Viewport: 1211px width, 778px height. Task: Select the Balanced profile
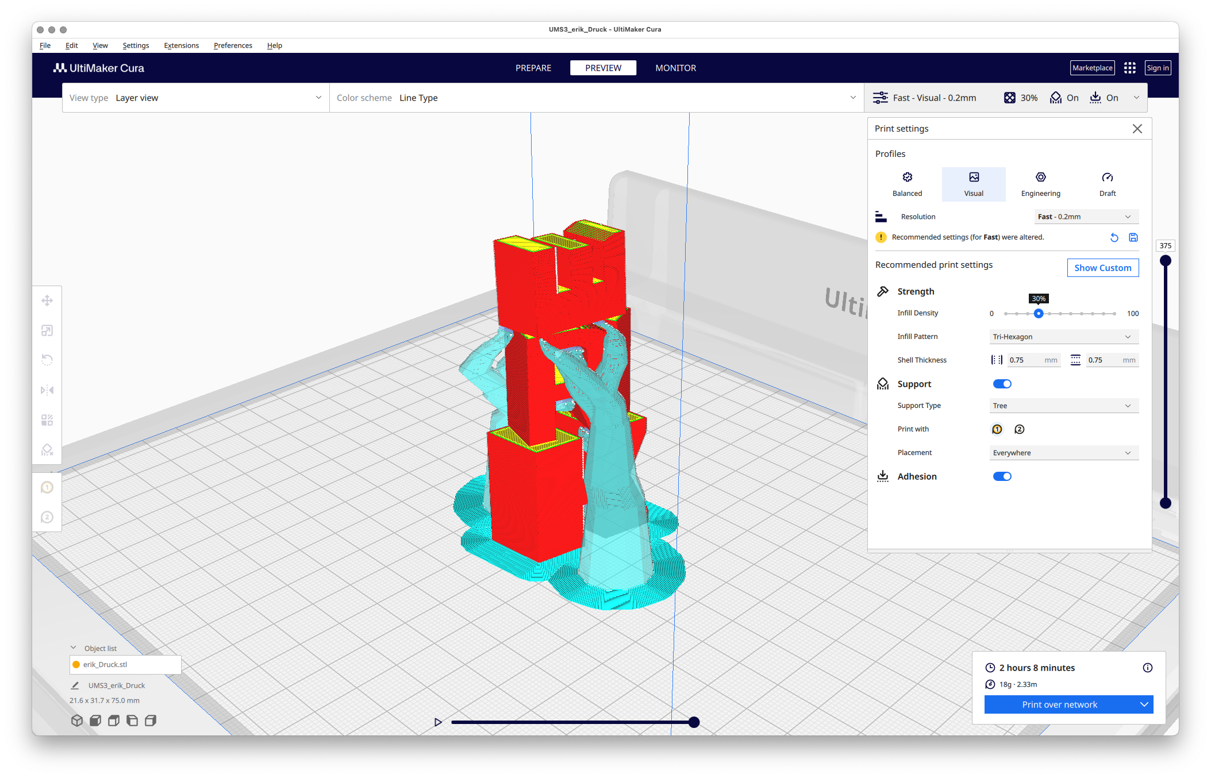(907, 184)
